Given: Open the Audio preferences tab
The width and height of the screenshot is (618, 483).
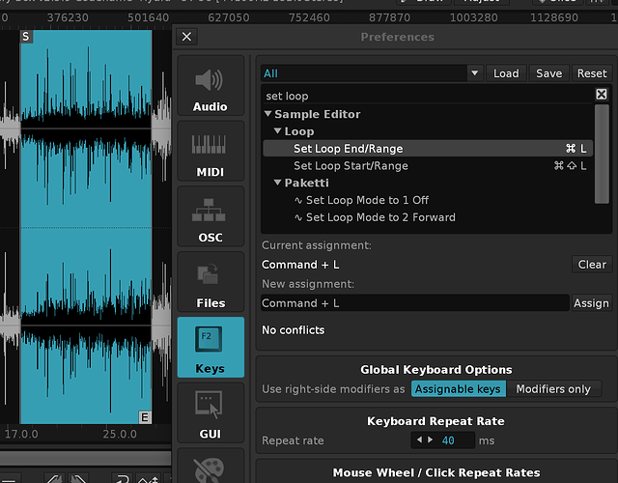Looking at the screenshot, I should tap(211, 86).
